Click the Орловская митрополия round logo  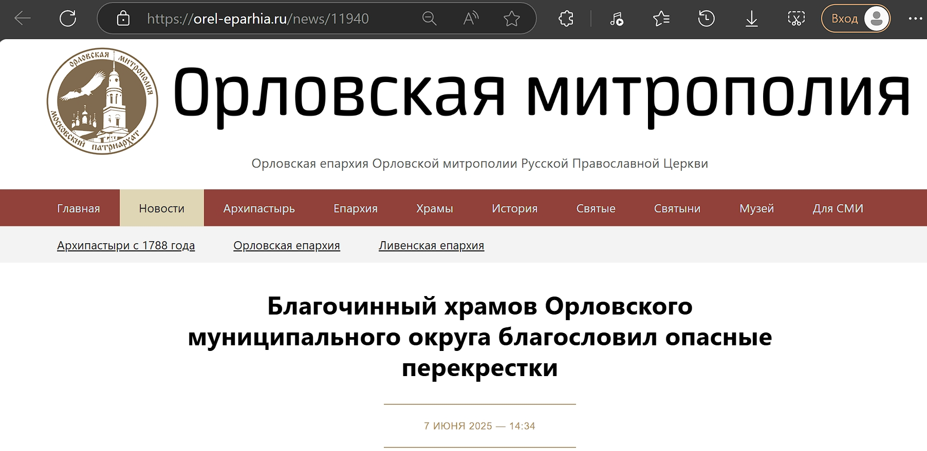point(102,101)
